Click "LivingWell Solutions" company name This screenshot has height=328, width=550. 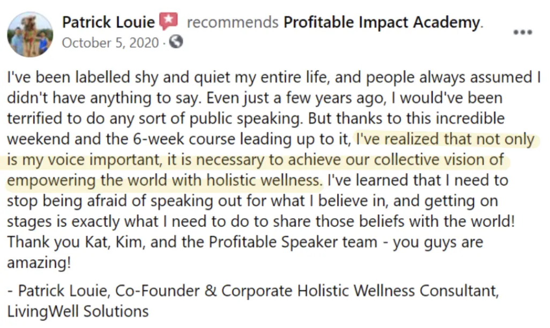pyautogui.click(x=78, y=311)
